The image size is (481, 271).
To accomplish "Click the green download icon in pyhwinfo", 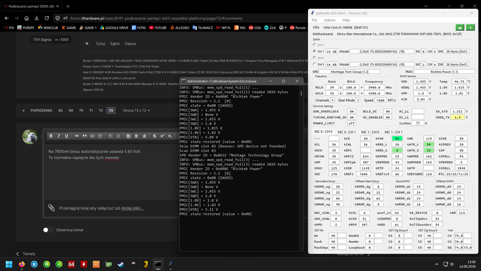I will click(470, 27).
